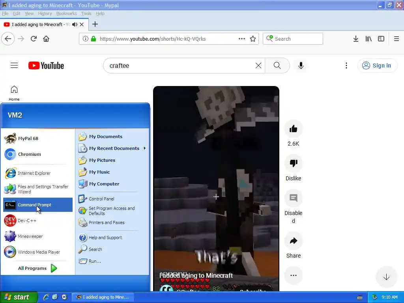This screenshot has height=303, width=404.
Task: Open My Documents from Start menu
Action: pos(112,137)
